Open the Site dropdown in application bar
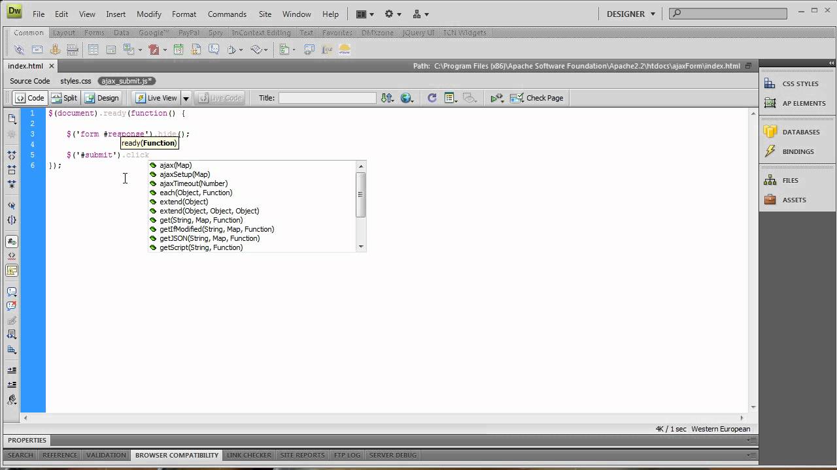837x470 pixels. (421, 14)
